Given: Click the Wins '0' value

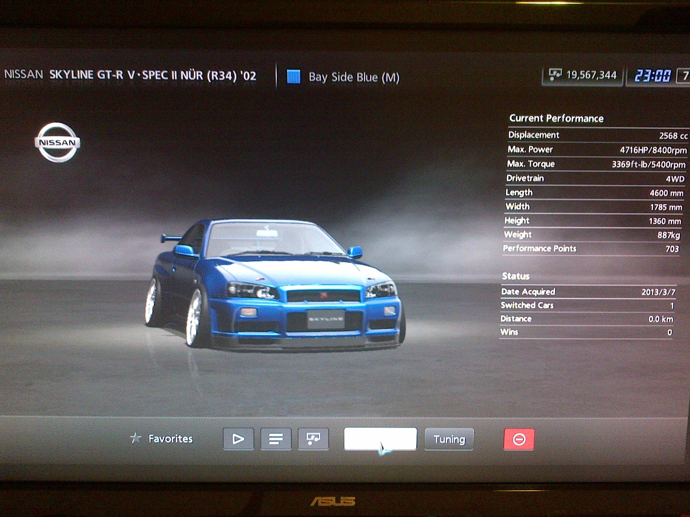Looking at the screenshot, I should pyautogui.click(x=670, y=333).
